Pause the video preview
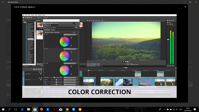This screenshot has width=199, height=112. [126, 62]
